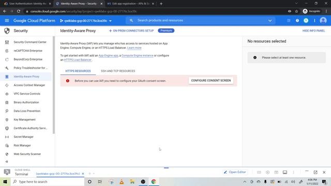Open Task View on the taskbar
This screenshot has width=331, height=186.
100,181
